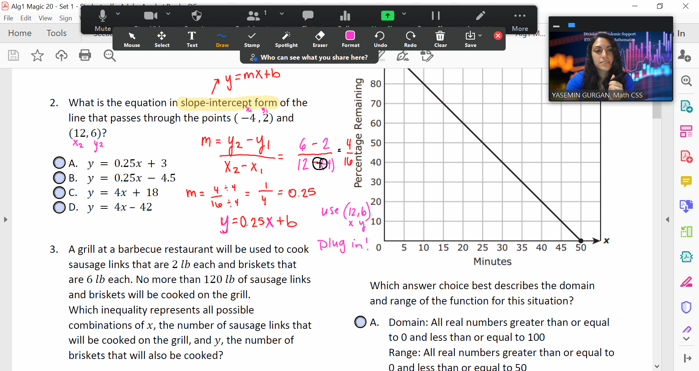Click Who can see what you share here
Viewport: 699px width, 371px height.
pos(309,57)
